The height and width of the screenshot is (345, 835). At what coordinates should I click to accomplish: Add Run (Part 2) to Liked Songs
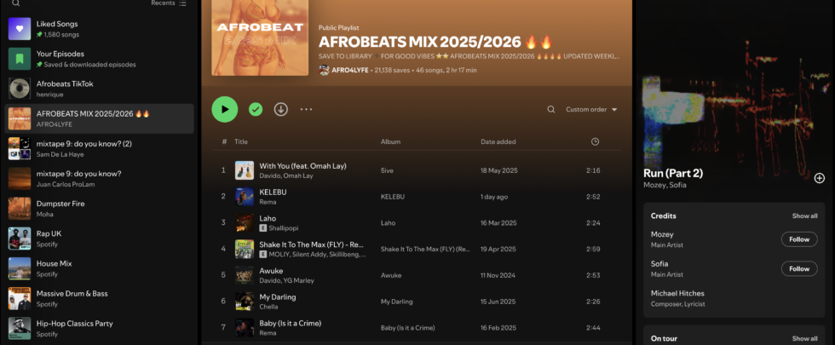820,178
